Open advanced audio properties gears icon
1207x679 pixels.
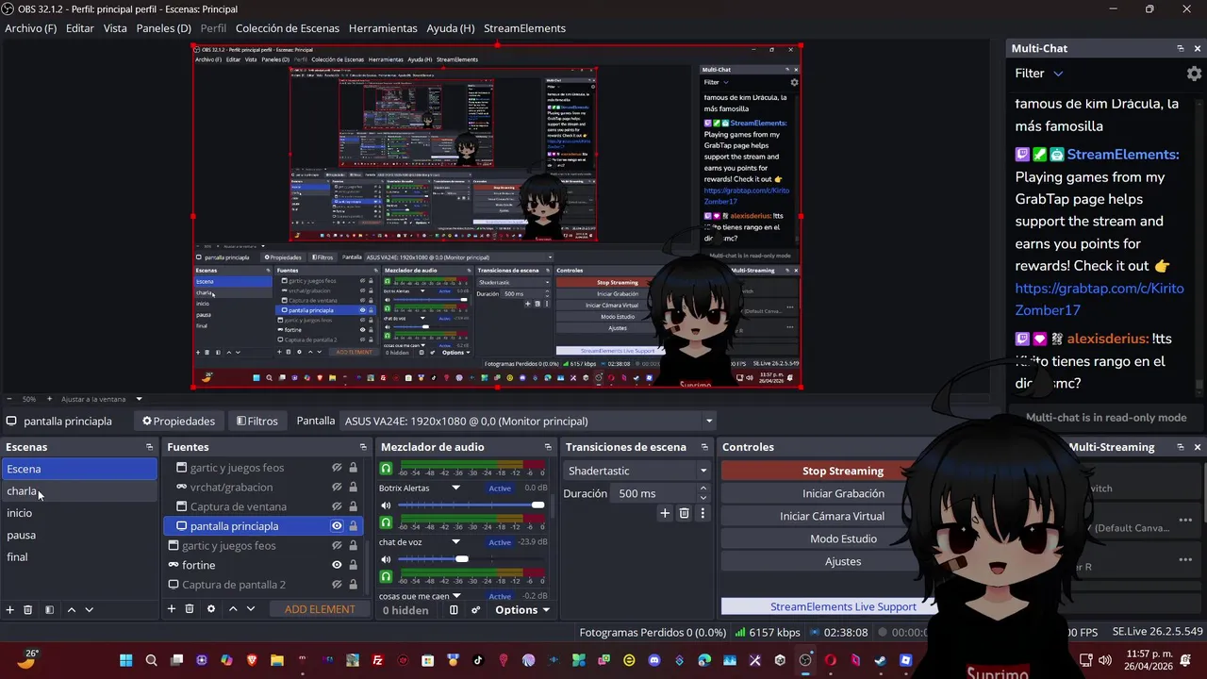[x=476, y=610]
